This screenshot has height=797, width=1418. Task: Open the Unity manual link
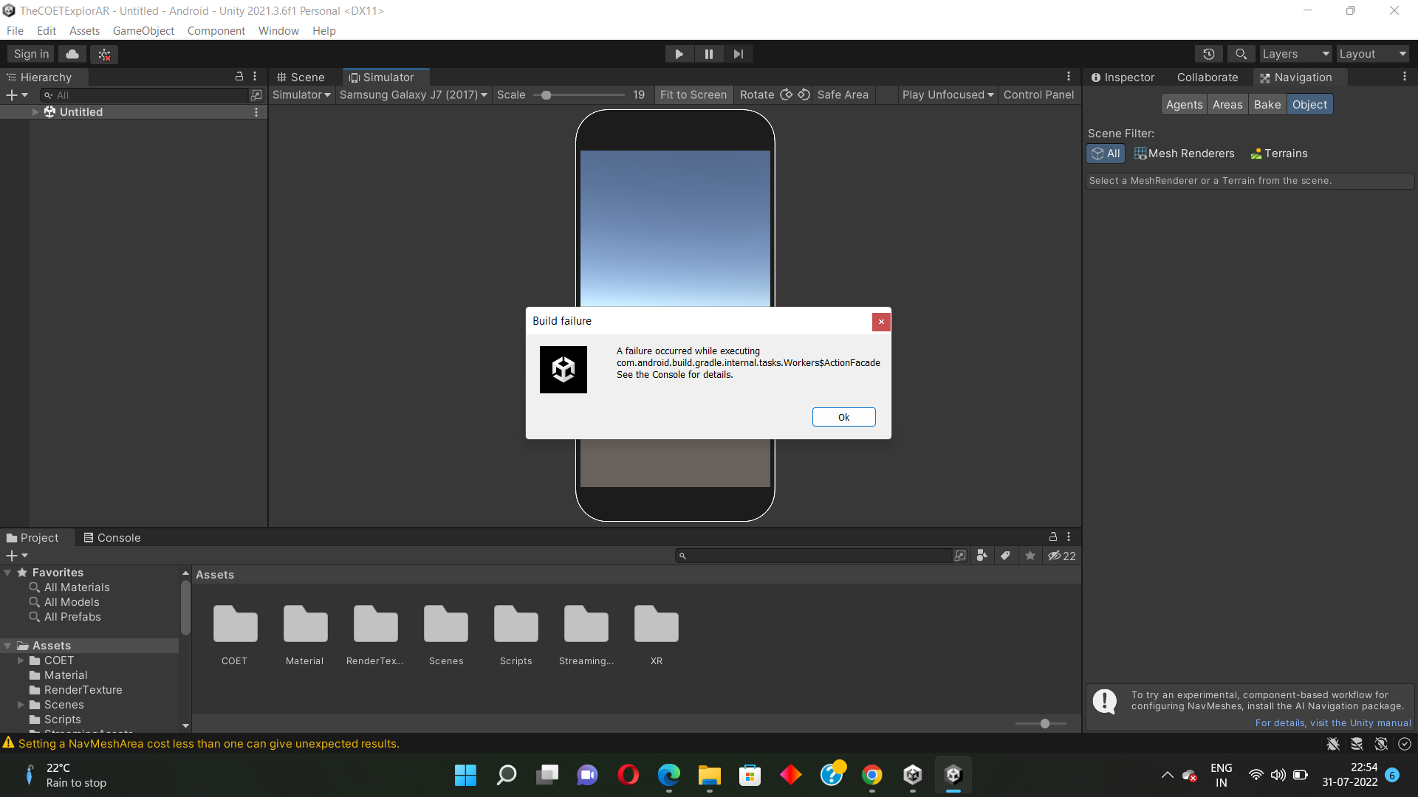click(1332, 723)
